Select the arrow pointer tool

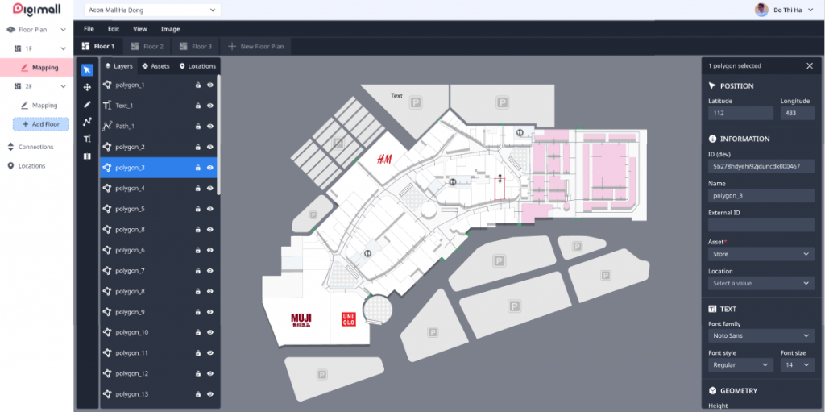click(87, 69)
